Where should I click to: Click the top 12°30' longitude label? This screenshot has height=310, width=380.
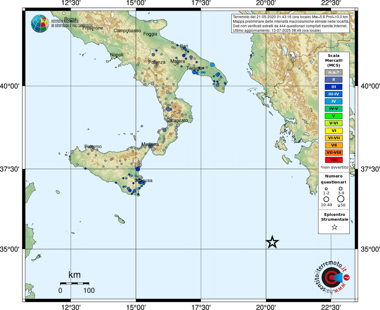pyautogui.click(x=71, y=3)
